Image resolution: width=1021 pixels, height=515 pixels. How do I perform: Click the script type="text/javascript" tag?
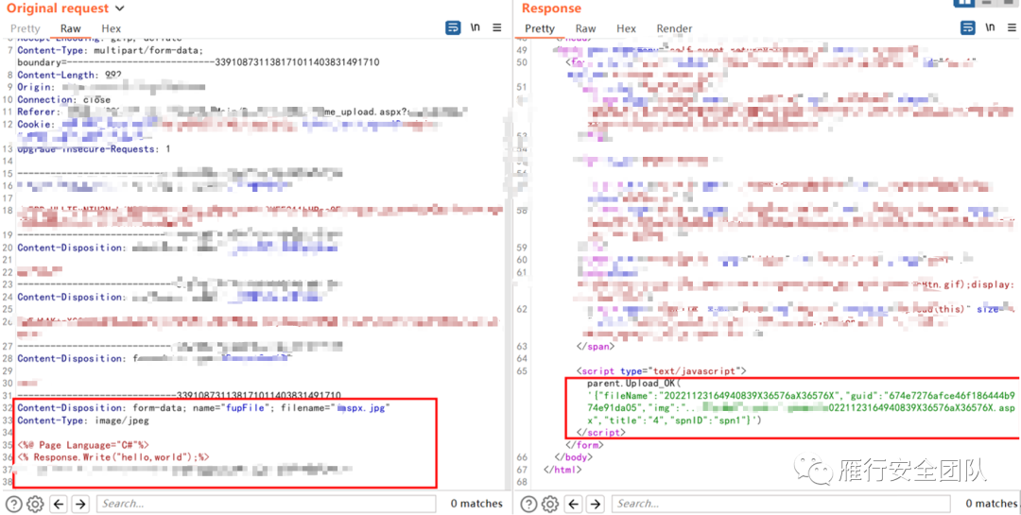(x=662, y=371)
